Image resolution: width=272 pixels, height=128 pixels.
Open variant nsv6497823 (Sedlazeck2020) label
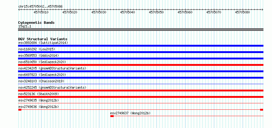coord(42,75)
